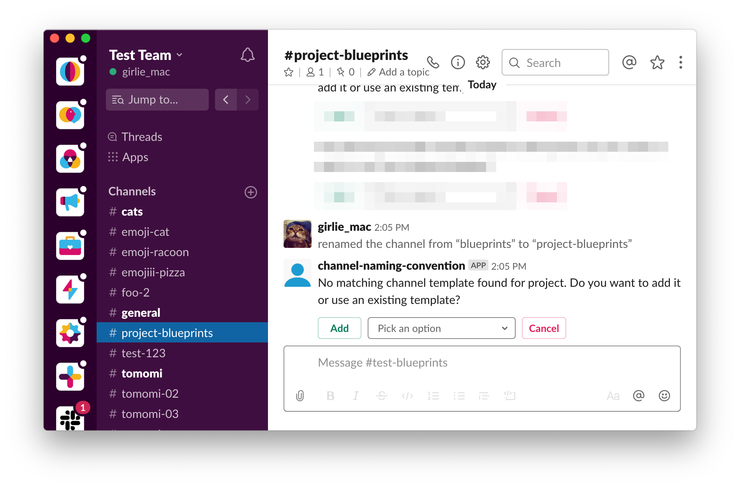Toggle italic formatting in the composer
The image size is (740, 488).
coord(355,396)
